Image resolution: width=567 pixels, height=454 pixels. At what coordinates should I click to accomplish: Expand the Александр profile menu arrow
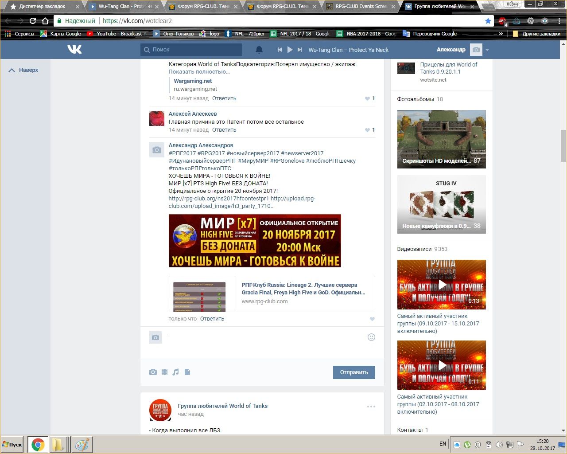click(x=487, y=50)
